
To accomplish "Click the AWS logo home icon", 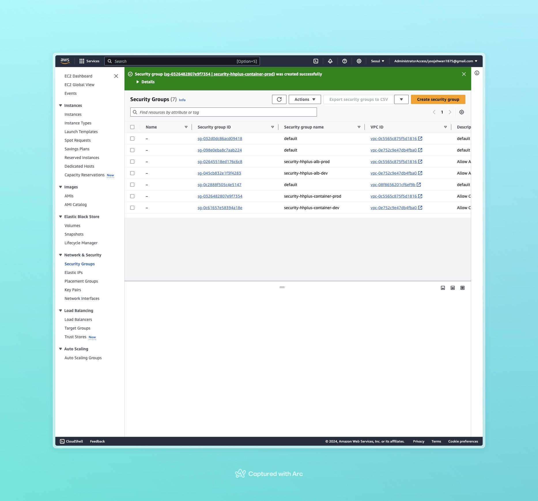I will pos(65,61).
